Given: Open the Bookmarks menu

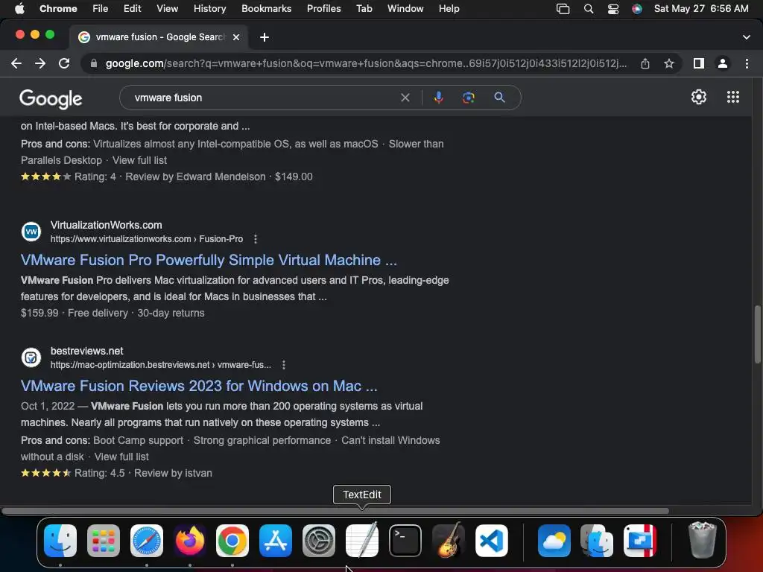Looking at the screenshot, I should click(266, 9).
